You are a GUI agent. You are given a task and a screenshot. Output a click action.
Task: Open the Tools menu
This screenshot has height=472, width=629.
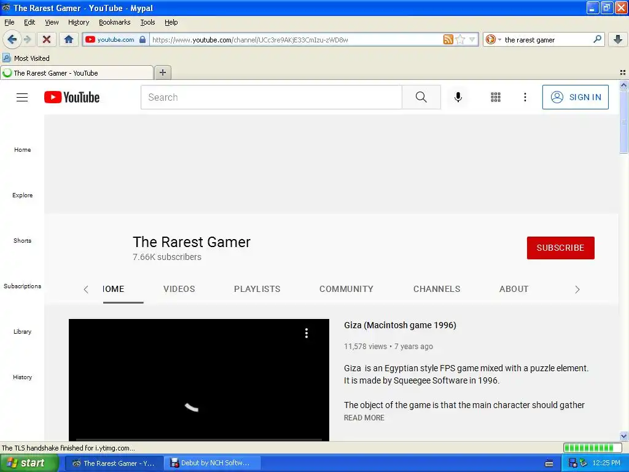point(147,22)
